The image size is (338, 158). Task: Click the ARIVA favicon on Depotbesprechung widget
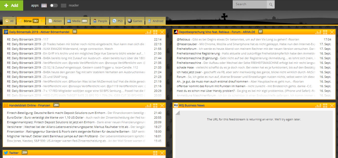(176, 32)
